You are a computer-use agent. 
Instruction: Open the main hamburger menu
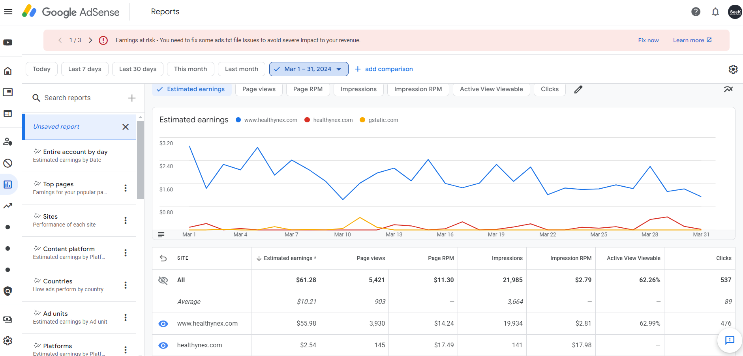8,12
